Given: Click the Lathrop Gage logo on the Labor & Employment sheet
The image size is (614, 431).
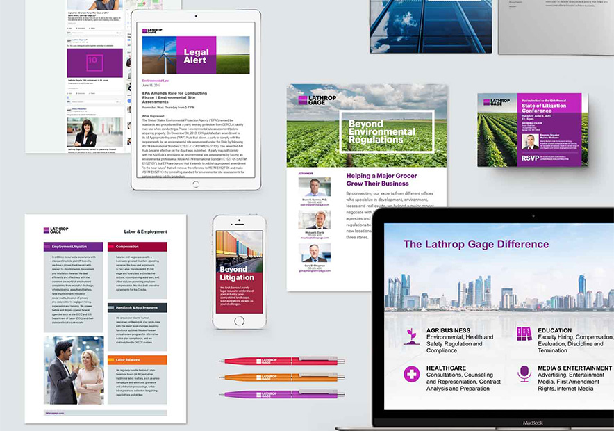Looking at the screenshot, I should coord(56,230).
